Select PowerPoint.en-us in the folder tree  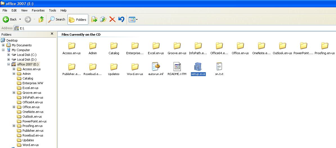(x=35, y=121)
